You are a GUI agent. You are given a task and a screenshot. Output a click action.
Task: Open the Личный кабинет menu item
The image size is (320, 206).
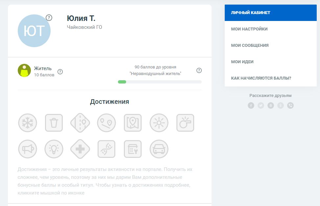point(270,13)
